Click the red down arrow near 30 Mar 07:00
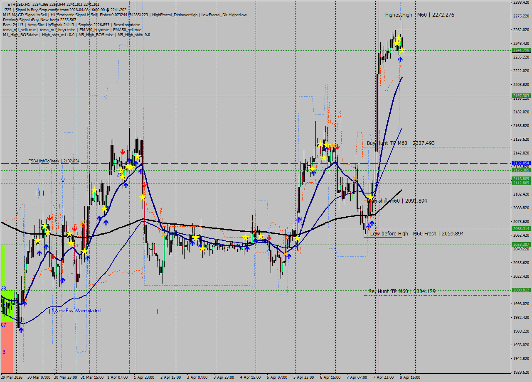This screenshot has height=382, width=532. click(50, 217)
